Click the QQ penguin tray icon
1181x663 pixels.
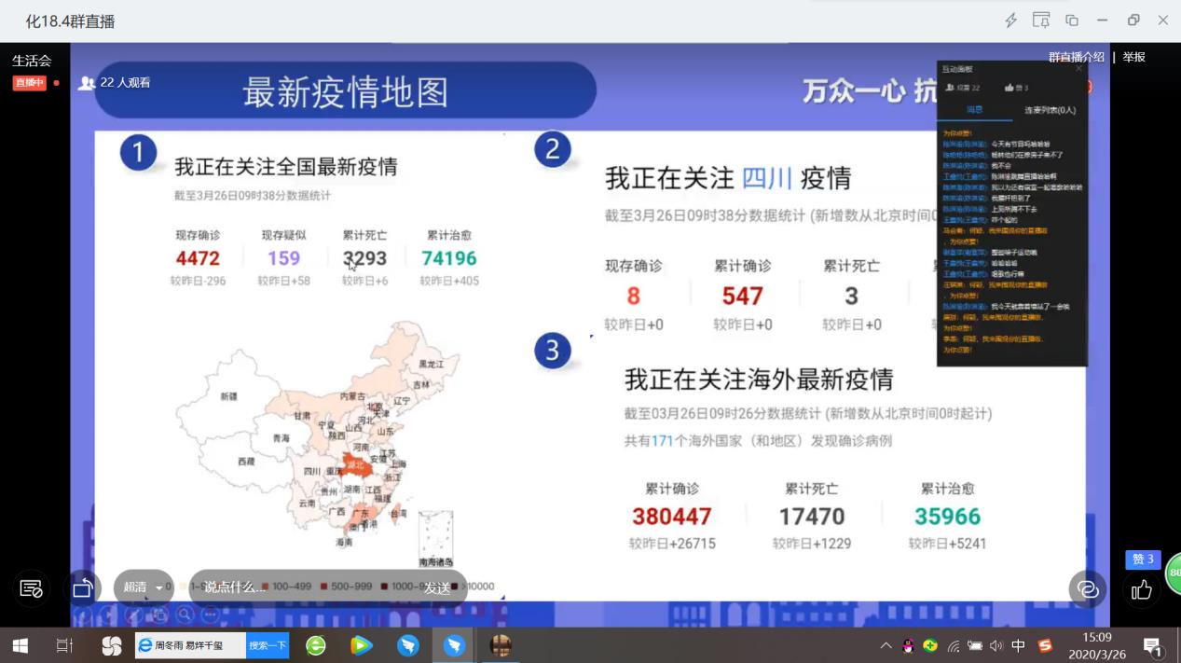click(x=909, y=645)
